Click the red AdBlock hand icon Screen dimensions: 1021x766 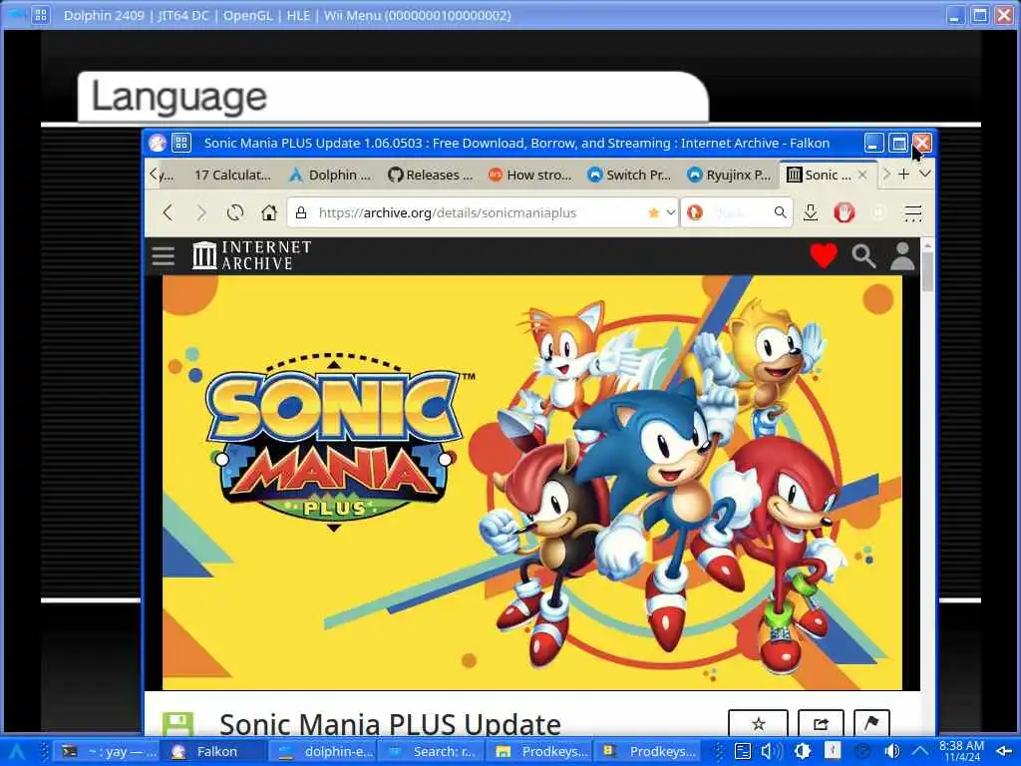click(844, 212)
